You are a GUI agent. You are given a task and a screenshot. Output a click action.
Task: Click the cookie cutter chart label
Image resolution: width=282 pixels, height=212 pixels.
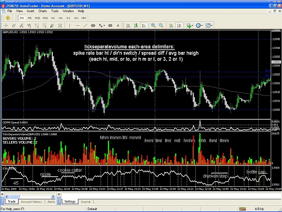tap(70, 170)
